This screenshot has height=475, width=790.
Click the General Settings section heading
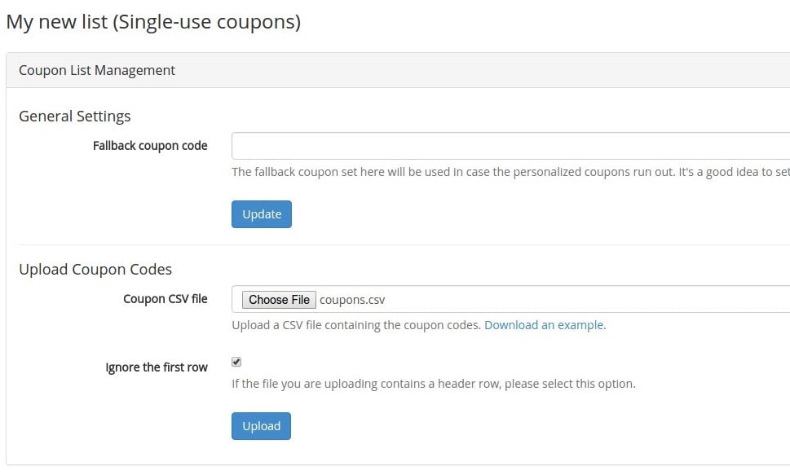pos(75,116)
